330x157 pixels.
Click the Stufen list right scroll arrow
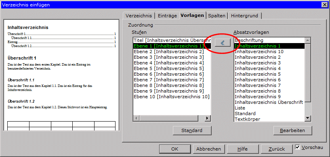(207, 118)
